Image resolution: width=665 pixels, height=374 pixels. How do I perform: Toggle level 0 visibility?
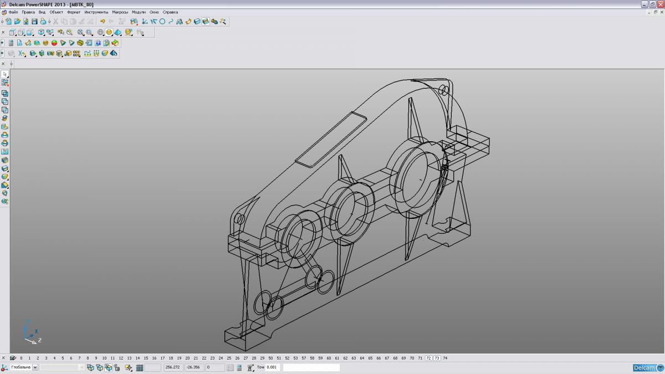point(21,358)
